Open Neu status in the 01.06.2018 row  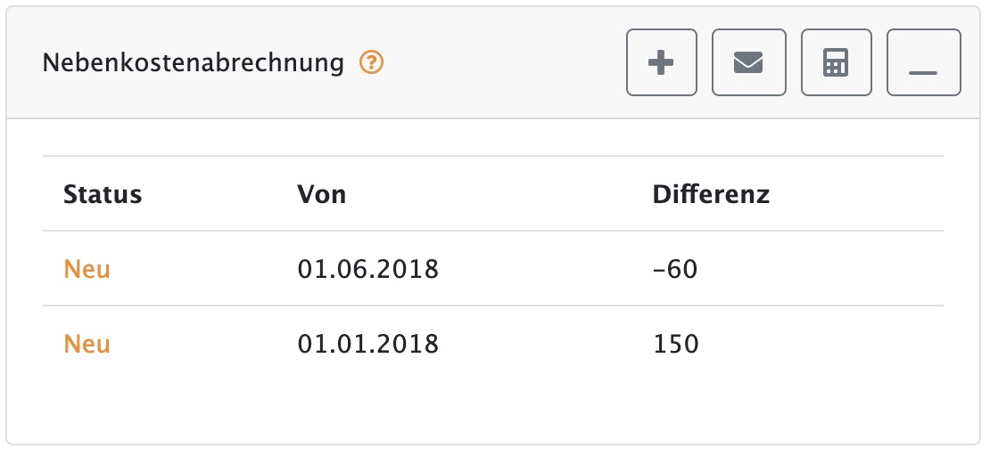(x=87, y=269)
